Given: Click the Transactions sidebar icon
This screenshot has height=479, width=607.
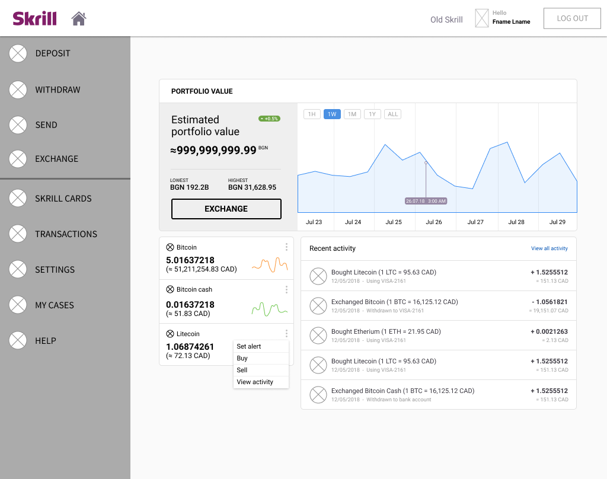Looking at the screenshot, I should coord(18,234).
